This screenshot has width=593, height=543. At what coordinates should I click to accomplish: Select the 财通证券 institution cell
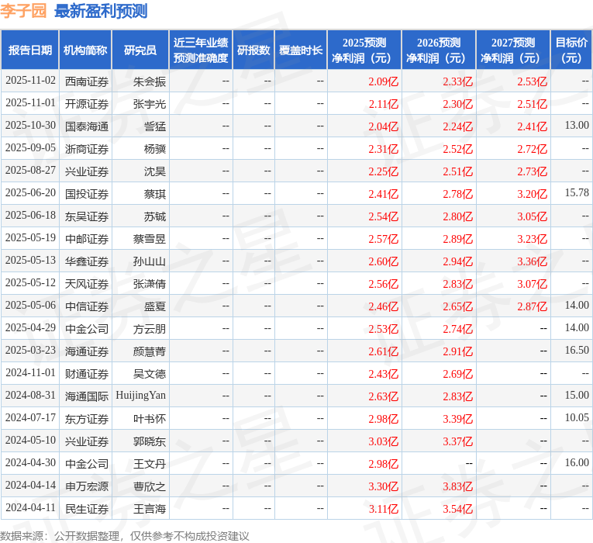point(87,374)
